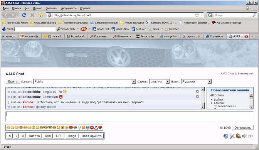The image size is (259, 150).
Task: Insert the warning triangle emoticon
Action: (96, 128)
